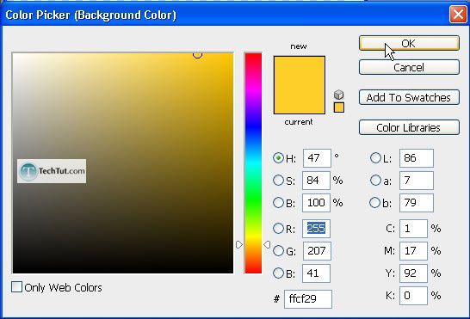Image resolution: width=470 pixels, height=319 pixels.
Task: Click the Y yellow field showing 92
Action: [413, 273]
